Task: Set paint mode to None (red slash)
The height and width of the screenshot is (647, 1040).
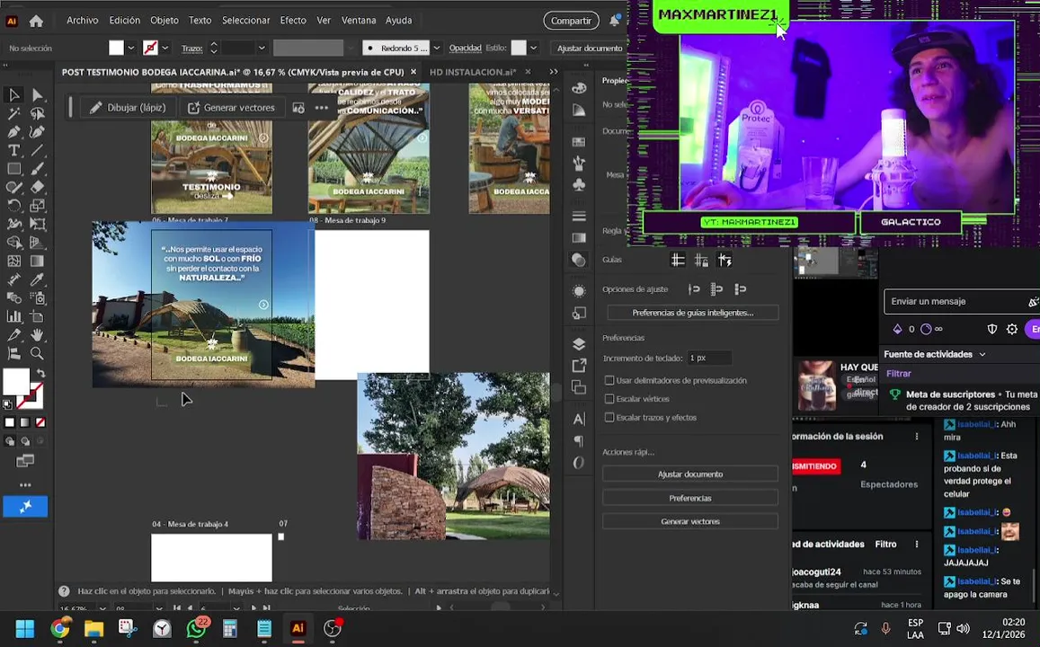Action: (40, 422)
